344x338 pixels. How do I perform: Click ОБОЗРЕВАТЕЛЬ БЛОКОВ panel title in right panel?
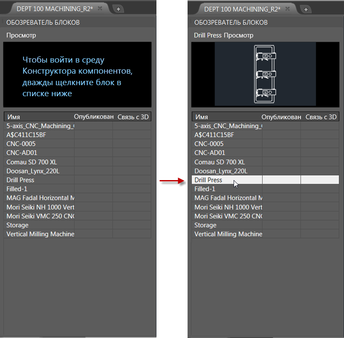pos(231,23)
